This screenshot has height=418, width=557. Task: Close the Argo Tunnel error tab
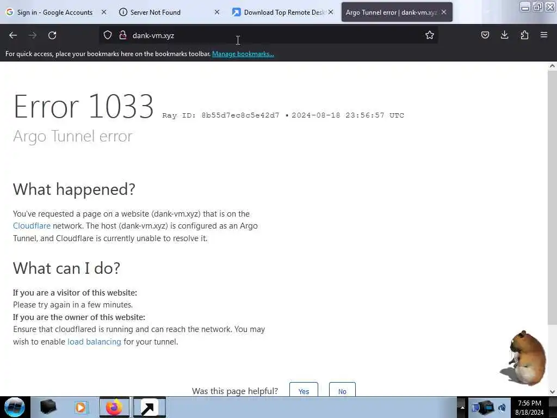click(444, 12)
